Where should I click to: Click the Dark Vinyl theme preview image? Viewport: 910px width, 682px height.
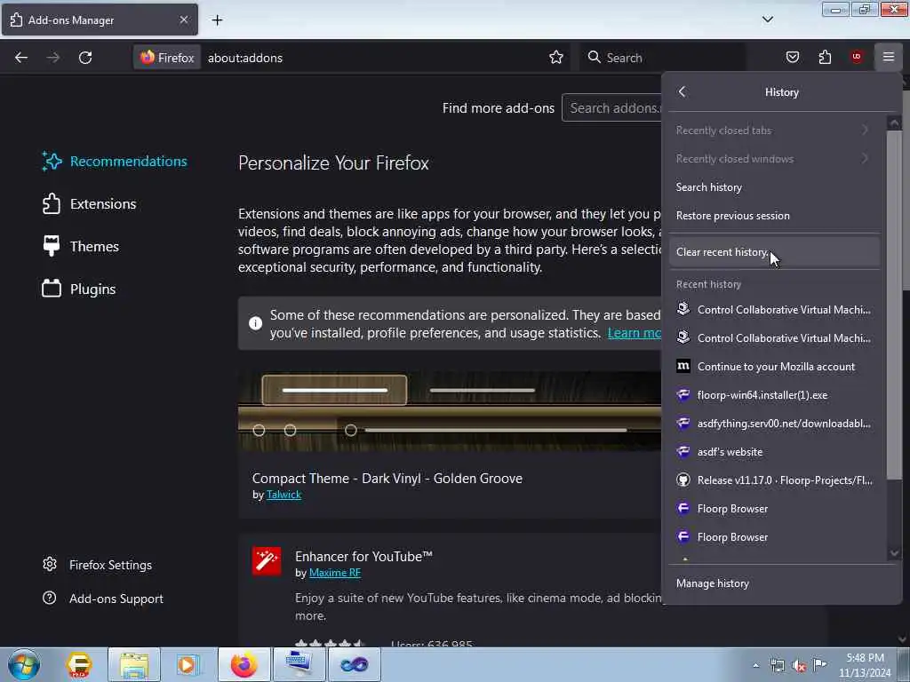(x=449, y=411)
